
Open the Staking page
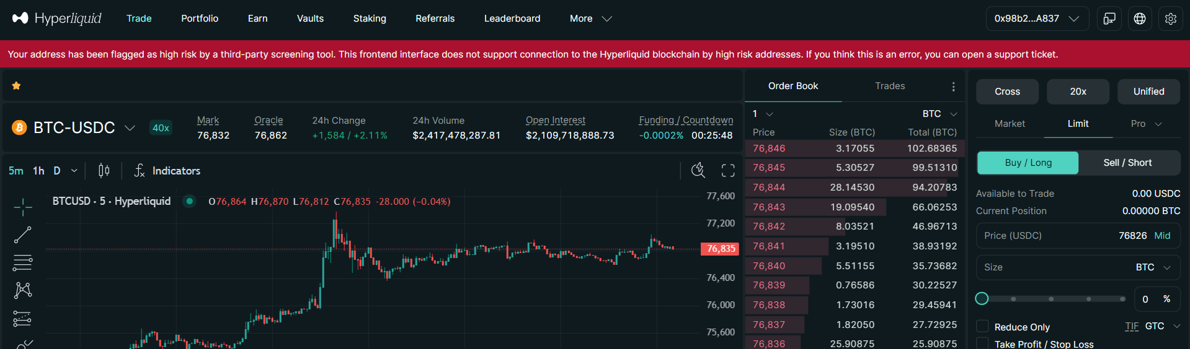370,19
